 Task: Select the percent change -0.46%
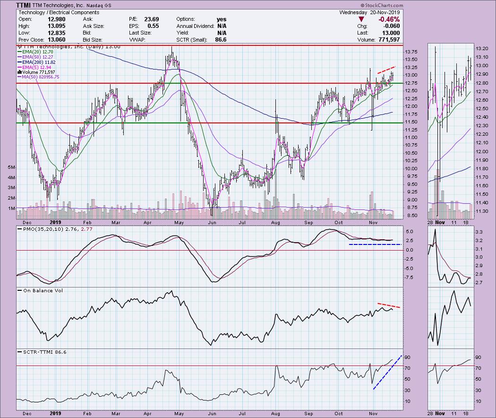389,19
